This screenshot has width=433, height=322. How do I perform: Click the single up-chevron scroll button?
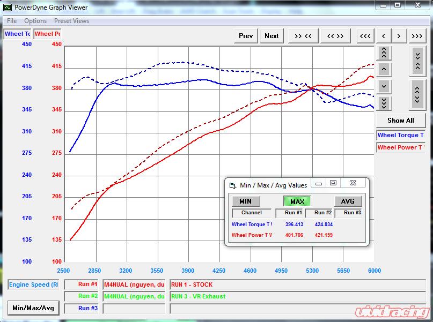pos(384,70)
